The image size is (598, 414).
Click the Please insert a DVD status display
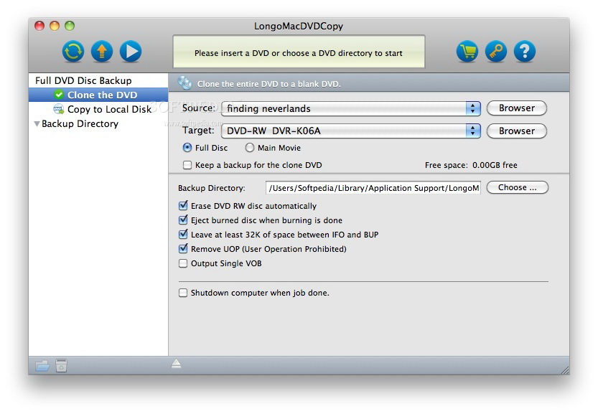tap(299, 52)
